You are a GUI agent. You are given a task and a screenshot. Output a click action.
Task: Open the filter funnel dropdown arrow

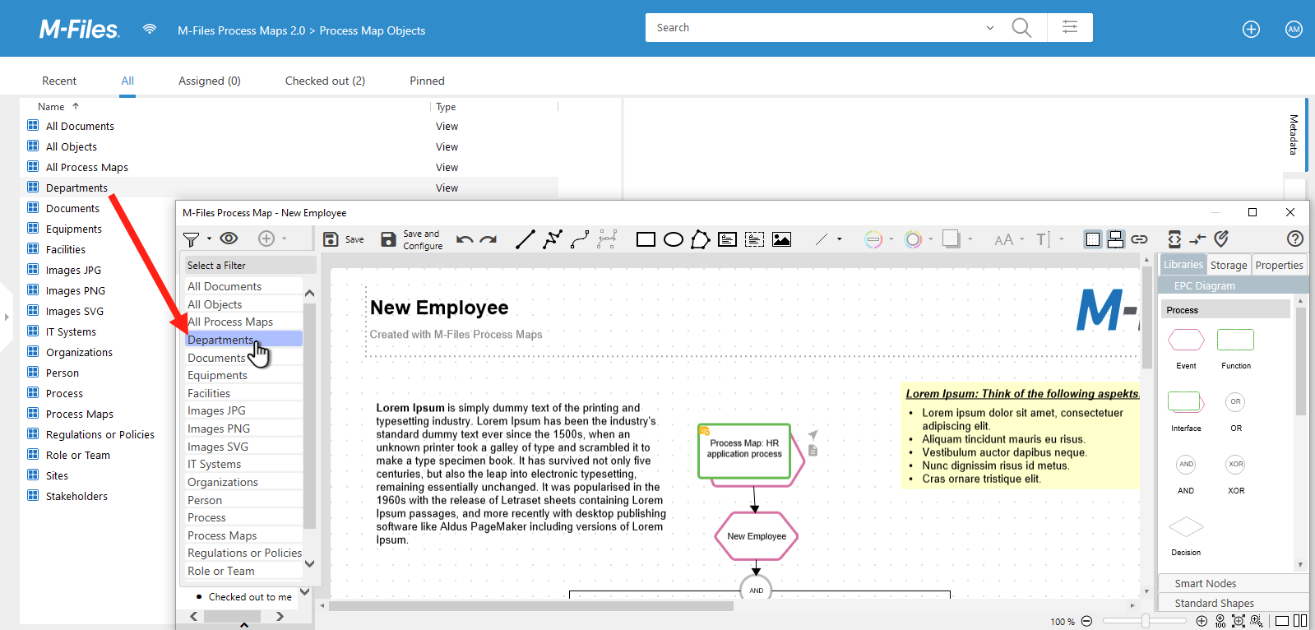tap(209, 239)
